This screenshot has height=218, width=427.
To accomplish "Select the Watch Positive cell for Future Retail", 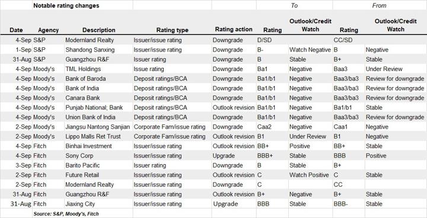I will click(309, 175).
